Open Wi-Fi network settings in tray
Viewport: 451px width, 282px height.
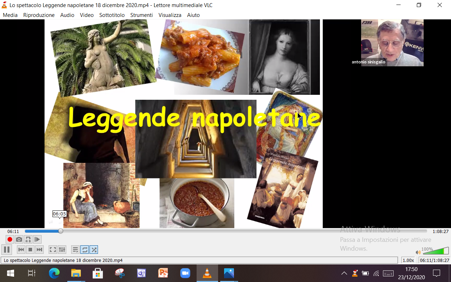(376, 273)
